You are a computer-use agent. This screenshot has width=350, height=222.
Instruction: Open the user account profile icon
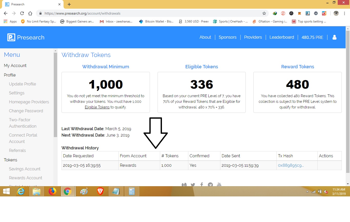[x=334, y=37]
